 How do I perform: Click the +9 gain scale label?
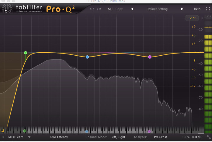pyautogui.click(x=193, y=27)
